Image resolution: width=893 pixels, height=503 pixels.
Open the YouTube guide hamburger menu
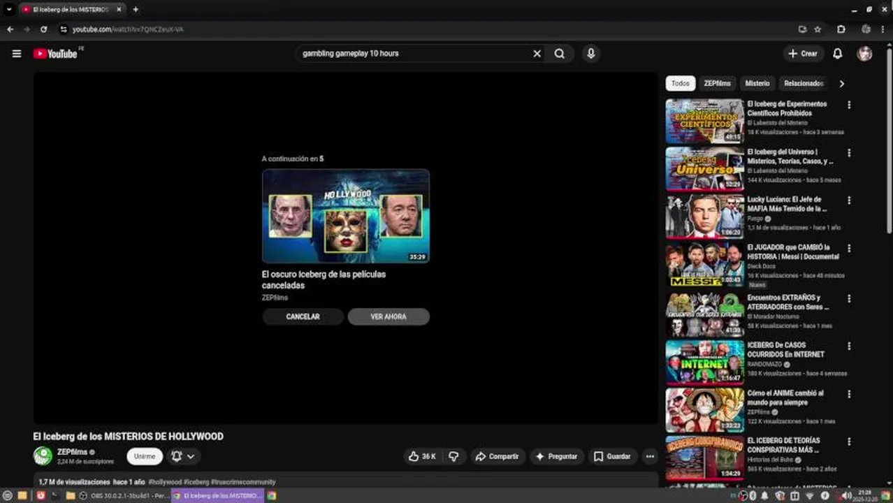point(17,53)
